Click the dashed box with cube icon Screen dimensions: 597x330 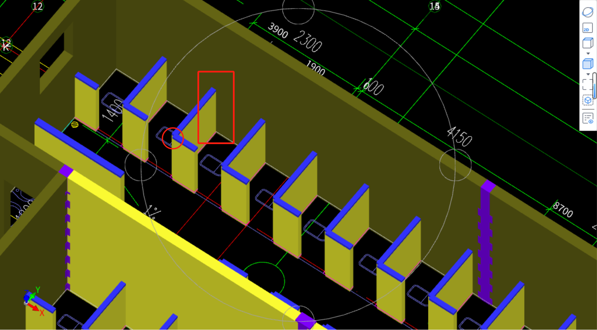click(588, 101)
